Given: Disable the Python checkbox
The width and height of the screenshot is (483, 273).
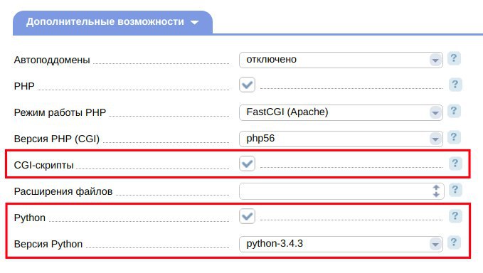Looking at the screenshot, I should click(x=247, y=216).
